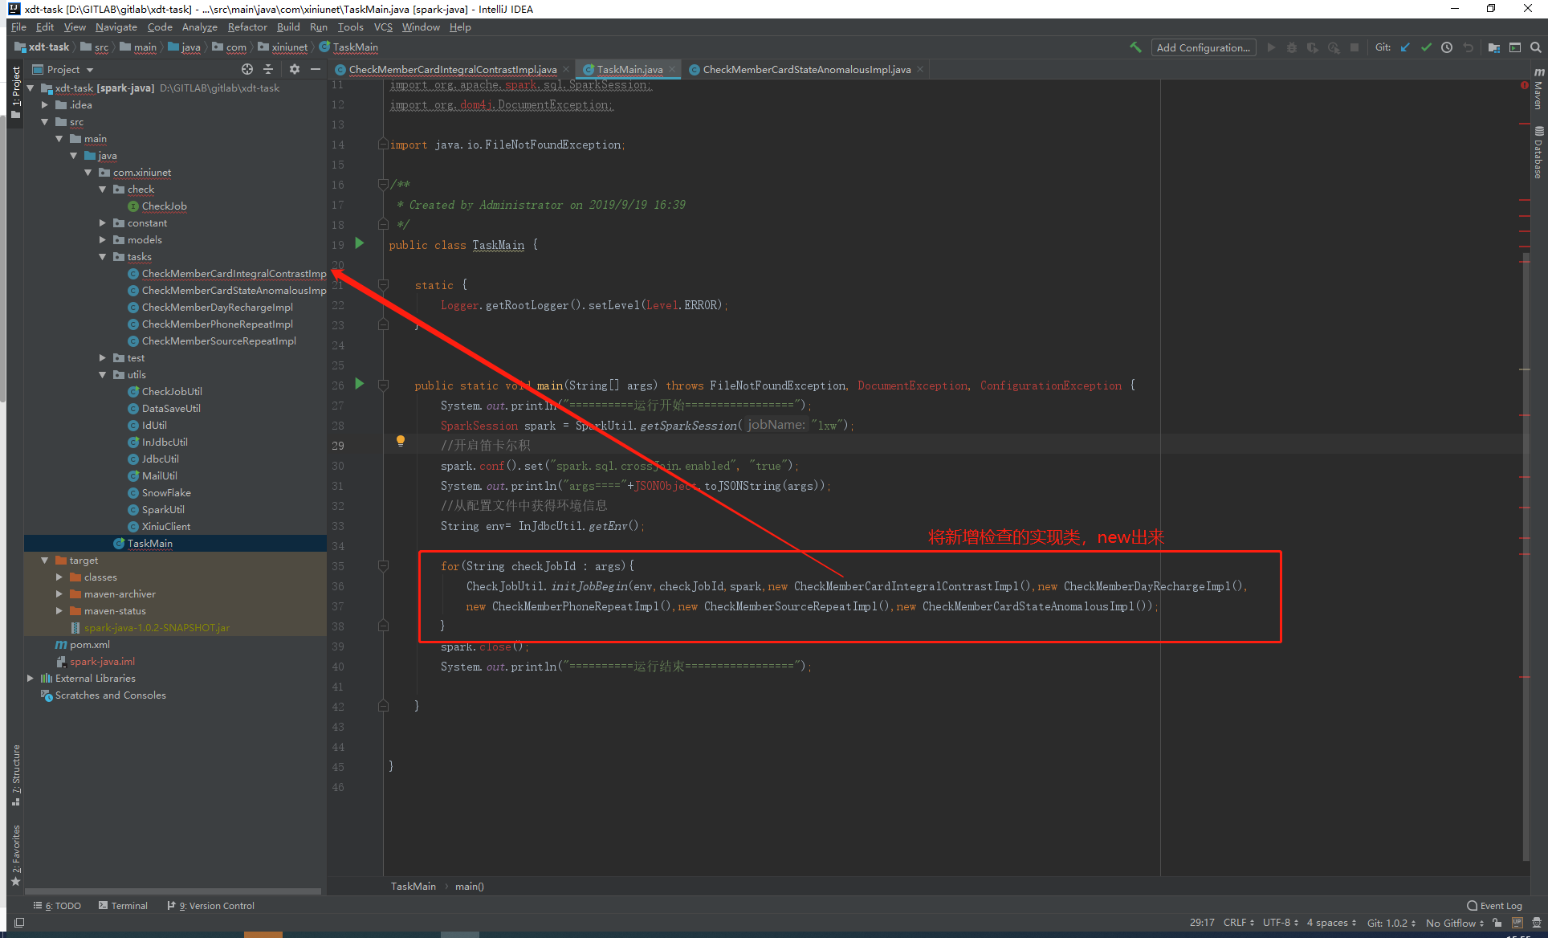Click the Debug bug icon
This screenshot has width=1548, height=938.
click(x=1292, y=47)
